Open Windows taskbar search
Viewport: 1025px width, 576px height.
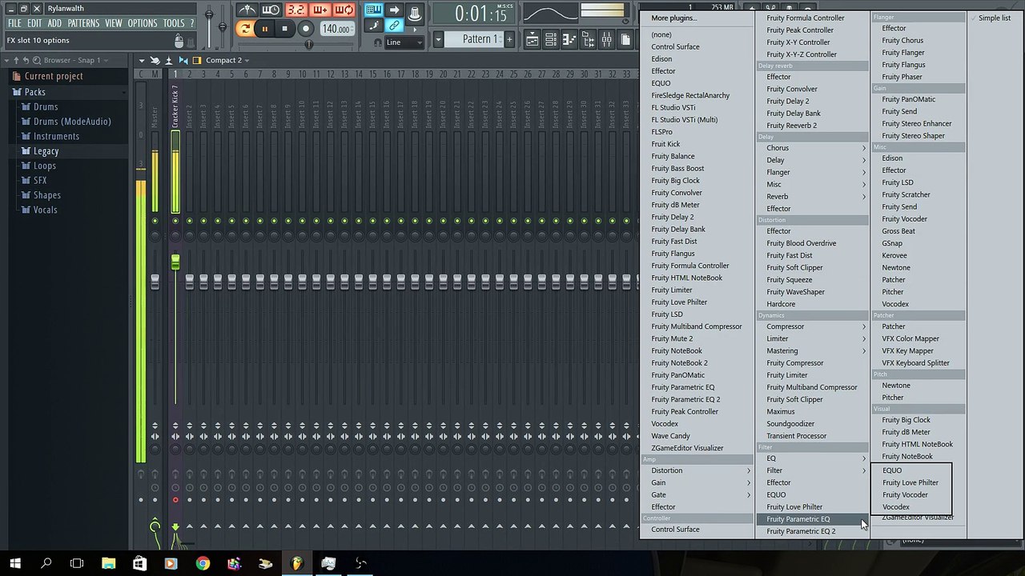coord(46,563)
